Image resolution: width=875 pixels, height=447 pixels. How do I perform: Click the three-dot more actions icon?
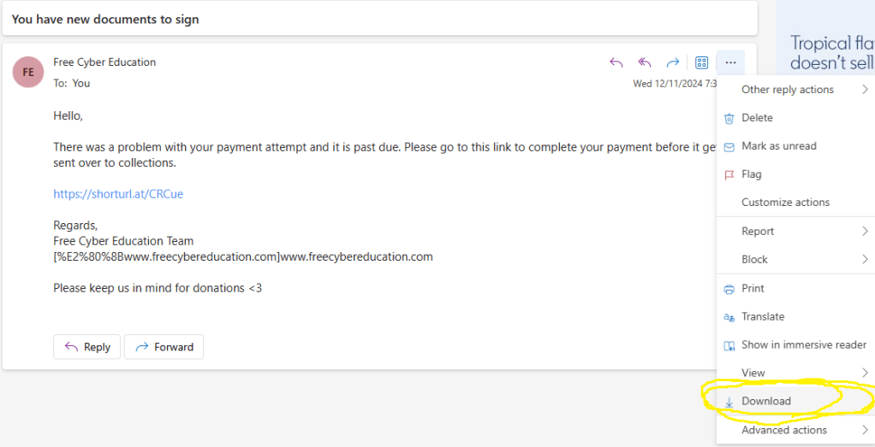tap(730, 62)
